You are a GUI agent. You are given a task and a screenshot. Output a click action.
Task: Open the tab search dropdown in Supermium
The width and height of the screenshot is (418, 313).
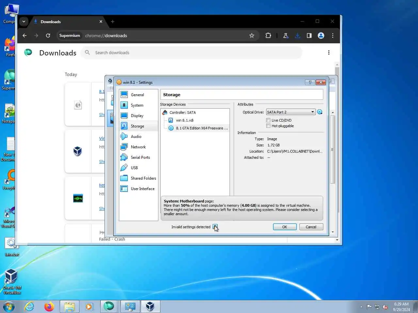(24, 22)
